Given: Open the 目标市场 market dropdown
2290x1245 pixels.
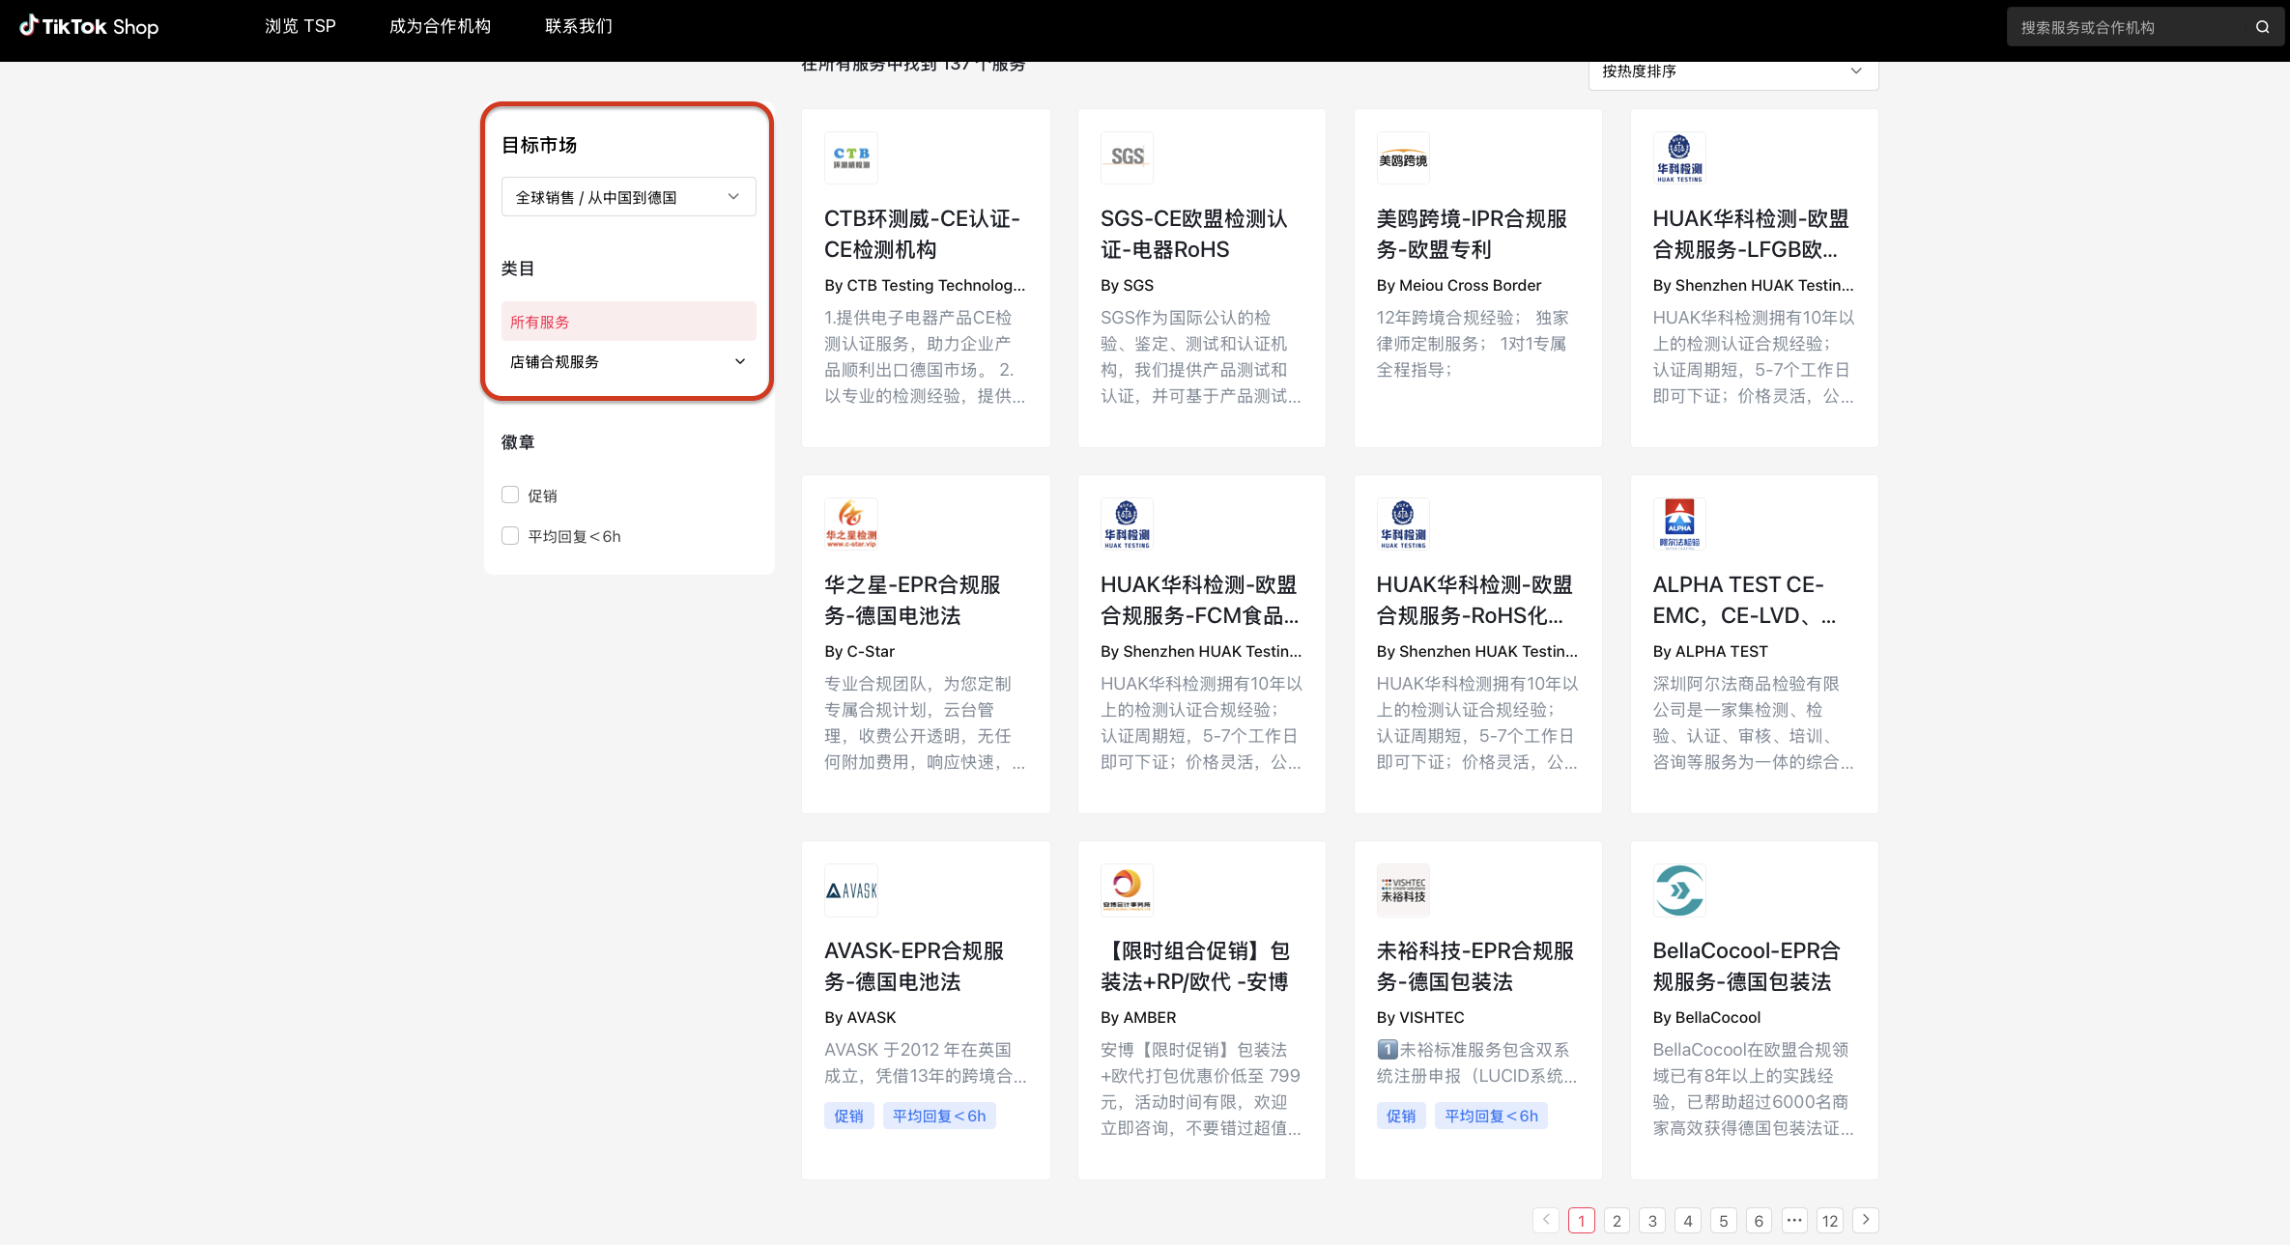Looking at the screenshot, I should (x=628, y=196).
